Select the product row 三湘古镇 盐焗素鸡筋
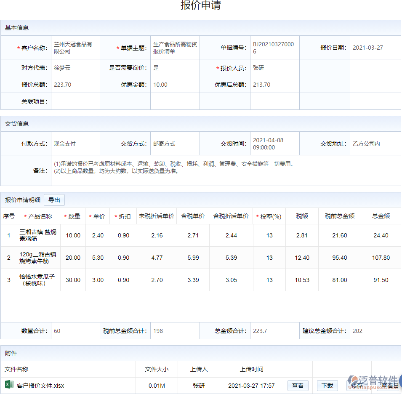 pos(38,235)
